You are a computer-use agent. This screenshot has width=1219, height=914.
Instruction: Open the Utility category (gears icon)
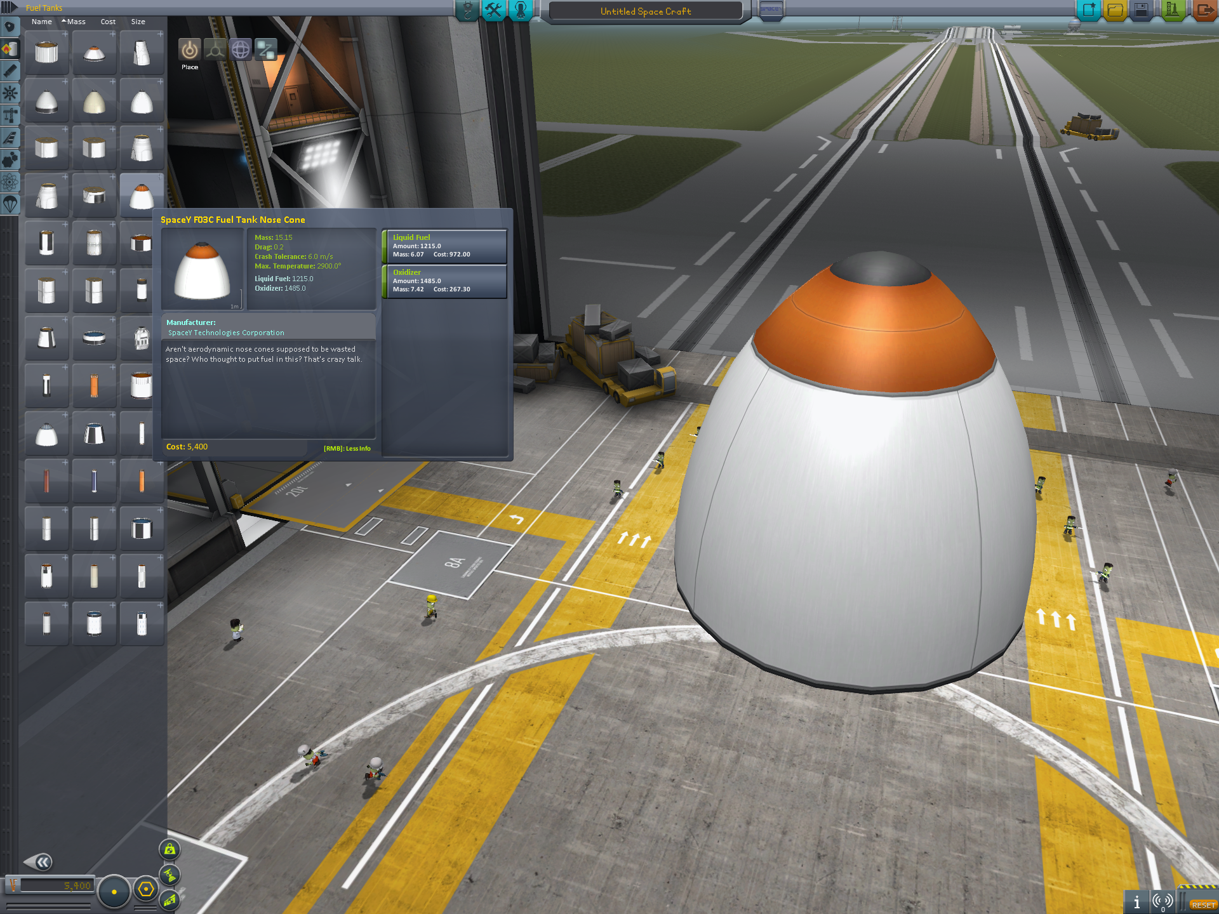(10, 160)
